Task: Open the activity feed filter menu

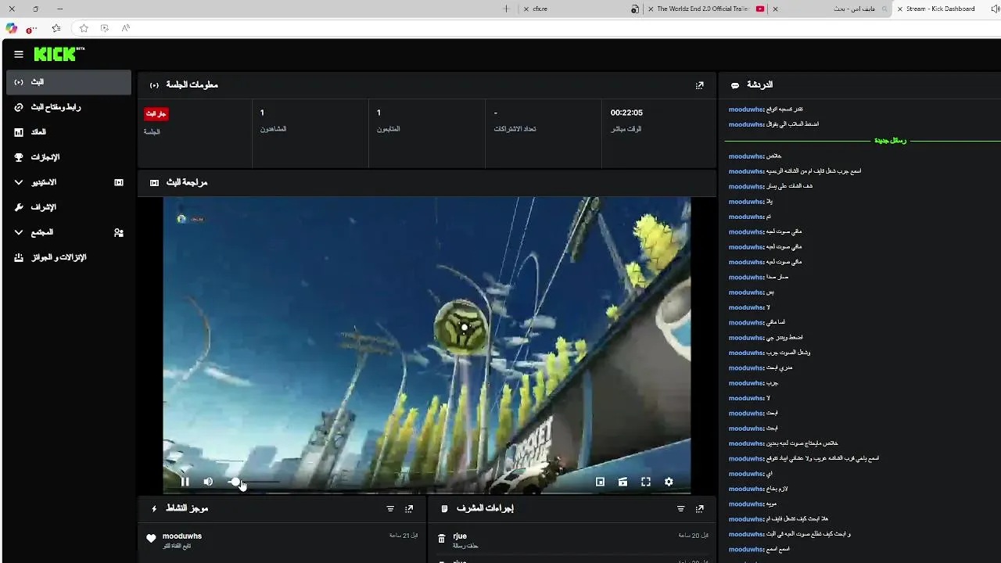Action: (x=390, y=508)
